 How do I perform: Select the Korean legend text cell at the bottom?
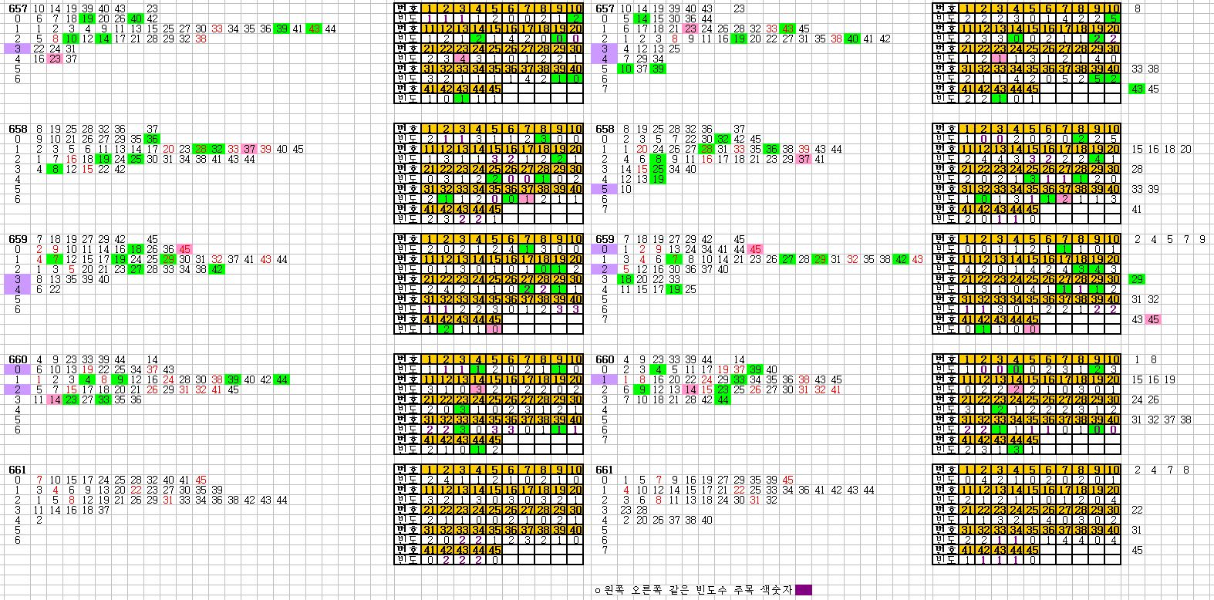pyautogui.click(x=694, y=590)
